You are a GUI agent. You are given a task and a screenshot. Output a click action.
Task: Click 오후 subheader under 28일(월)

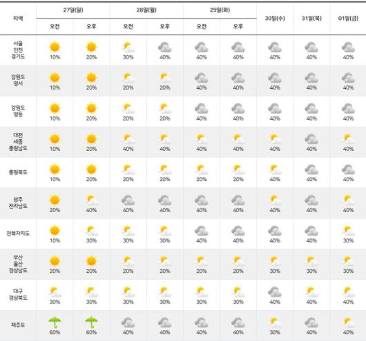165,26
